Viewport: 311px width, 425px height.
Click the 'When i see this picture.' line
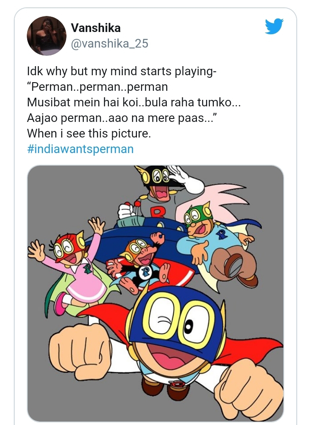tap(89, 133)
